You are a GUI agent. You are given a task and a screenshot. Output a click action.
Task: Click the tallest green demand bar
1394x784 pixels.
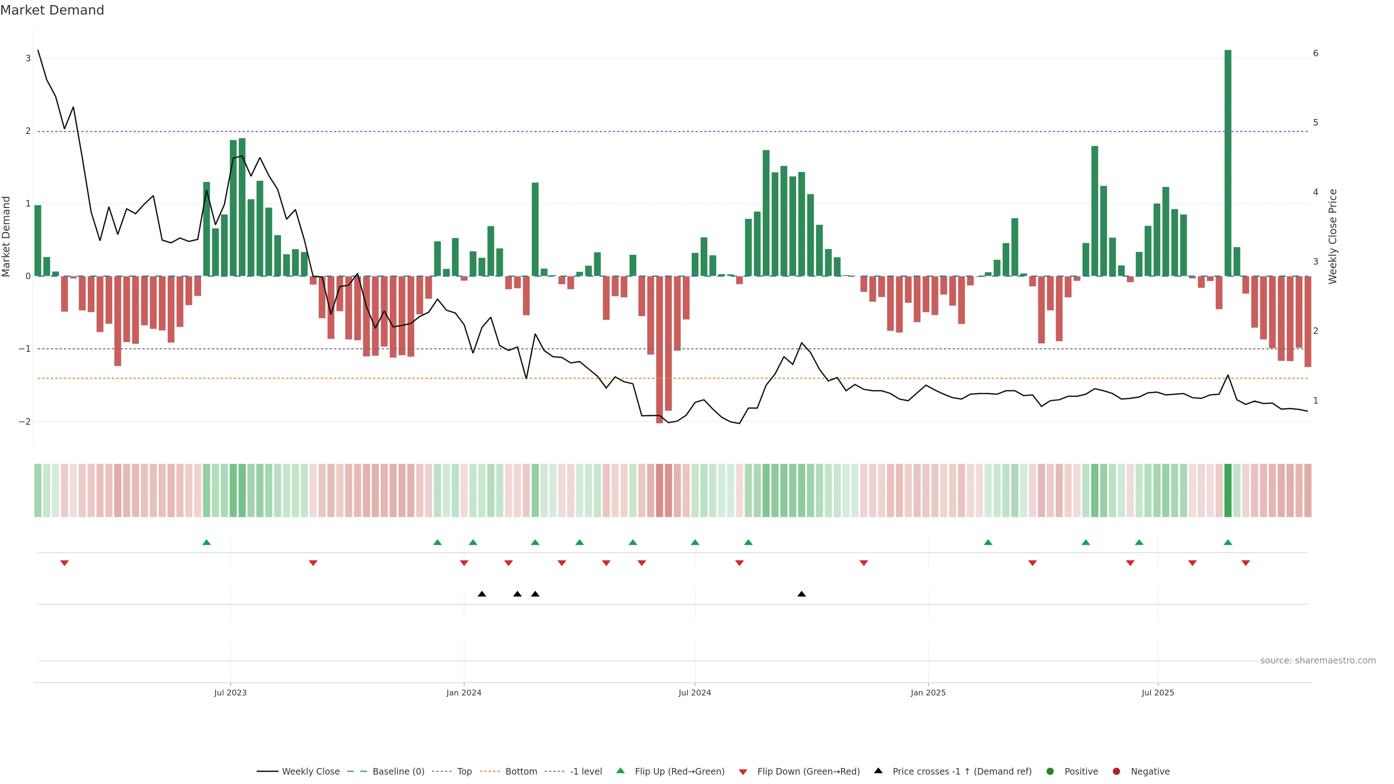1228,162
